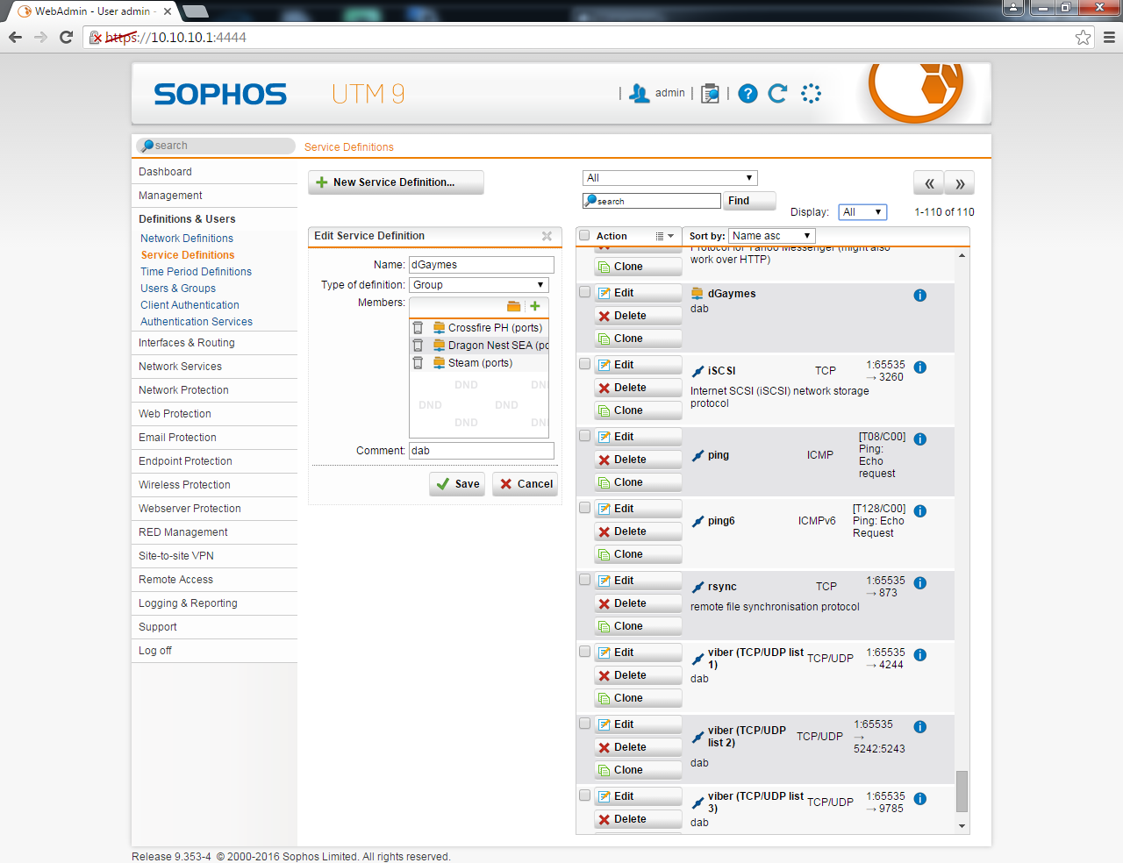
Task: Expand the Site-to-site VPN menu
Action: (215, 556)
